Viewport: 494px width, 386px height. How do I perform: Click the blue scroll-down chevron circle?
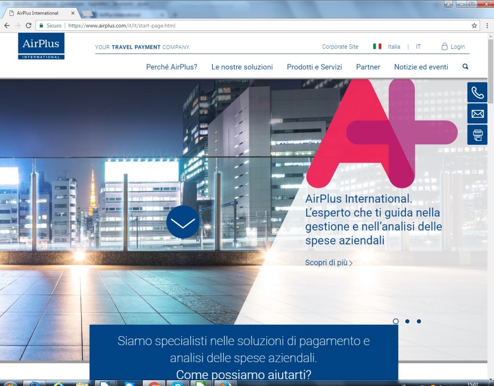(x=183, y=222)
